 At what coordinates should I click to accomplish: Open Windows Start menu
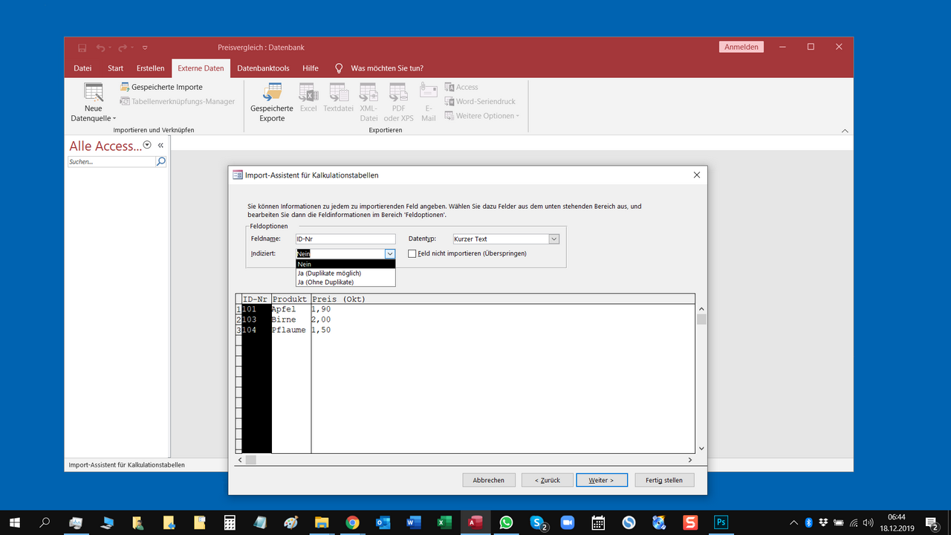click(15, 522)
